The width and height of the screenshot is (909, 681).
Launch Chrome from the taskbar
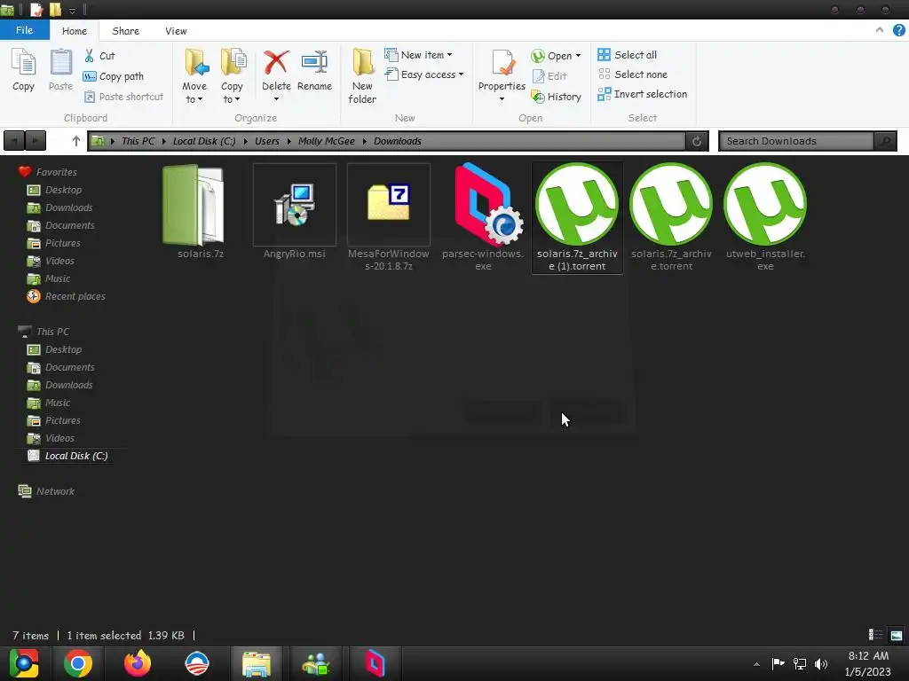point(78,663)
